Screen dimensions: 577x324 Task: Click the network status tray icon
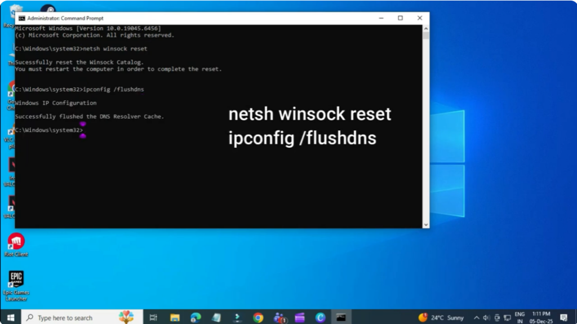508,317
